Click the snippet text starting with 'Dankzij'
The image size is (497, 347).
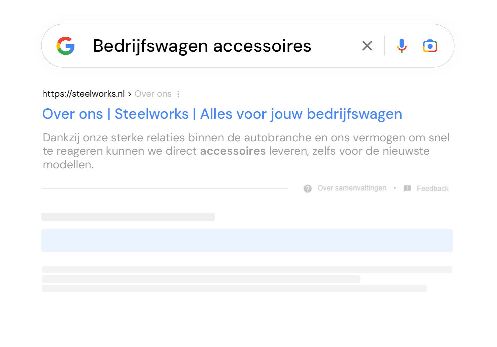[x=246, y=138]
